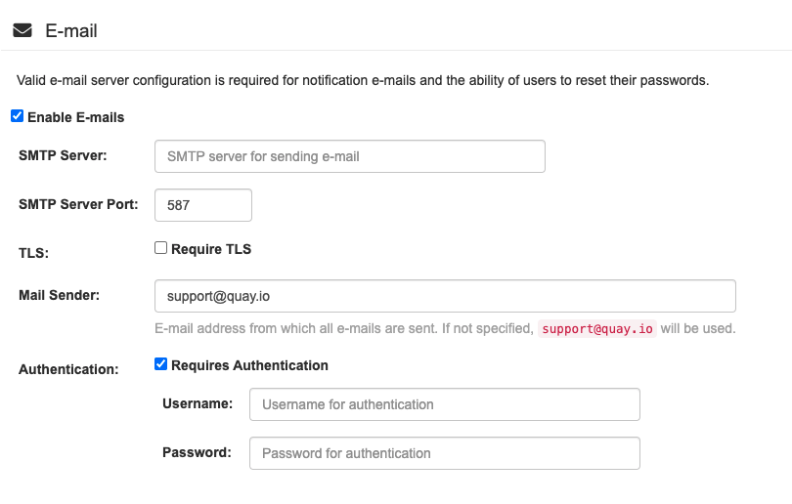Focus the SMTP Server address field

tap(349, 156)
